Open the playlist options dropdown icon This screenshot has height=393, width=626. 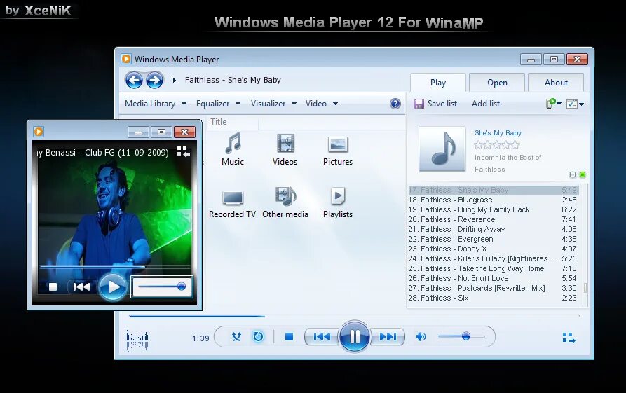click(553, 104)
